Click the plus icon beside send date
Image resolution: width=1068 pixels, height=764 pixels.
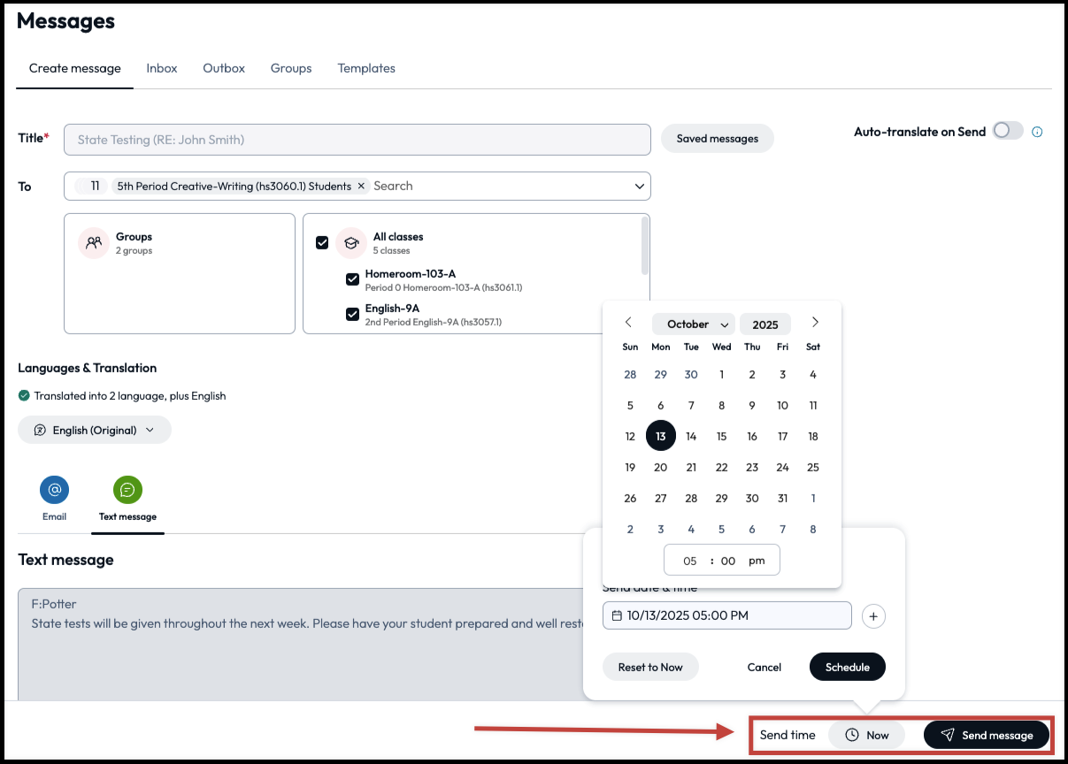[872, 616]
